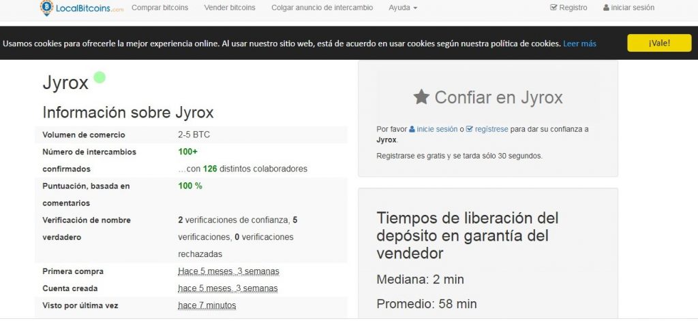The height and width of the screenshot is (321, 698).
Task: Select the Información sobre Jyrox heading
Action: [x=128, y=112]
